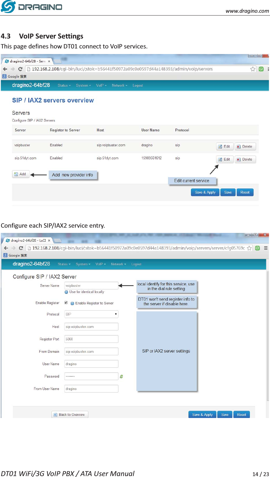
Task: Click forward arrow in top browser window
Action: [x=13, y=69]
